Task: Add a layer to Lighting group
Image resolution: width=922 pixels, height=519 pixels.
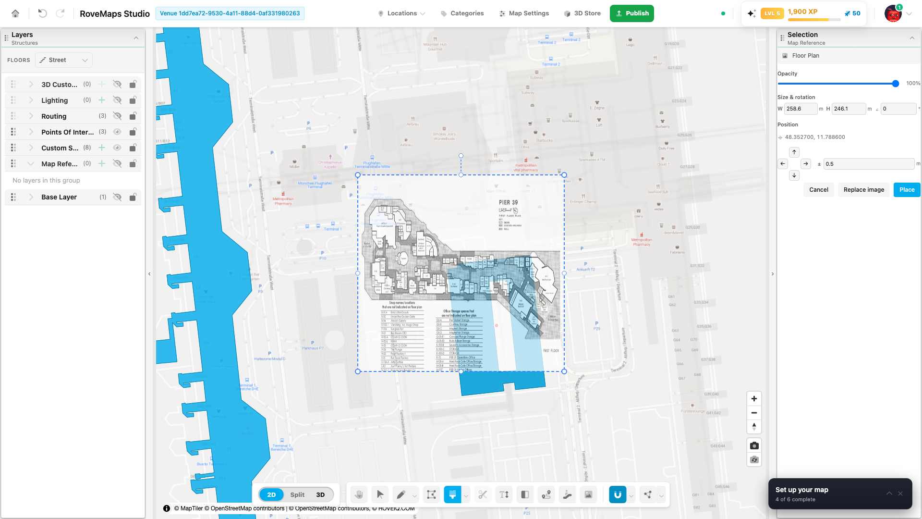Action: (x=102, y=100)
